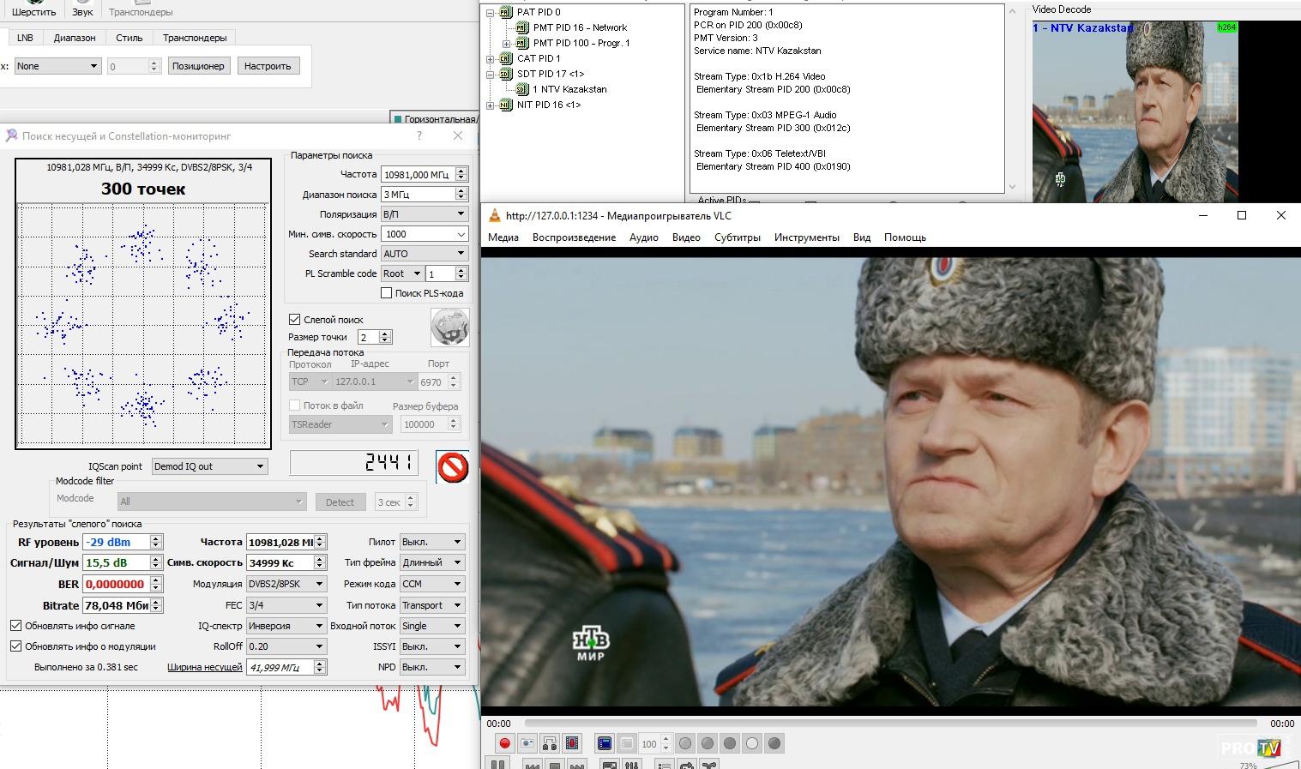Uncheck the Слепой поиск checkbox
The width and height of the screenshot is (1301, 769).
295,319
